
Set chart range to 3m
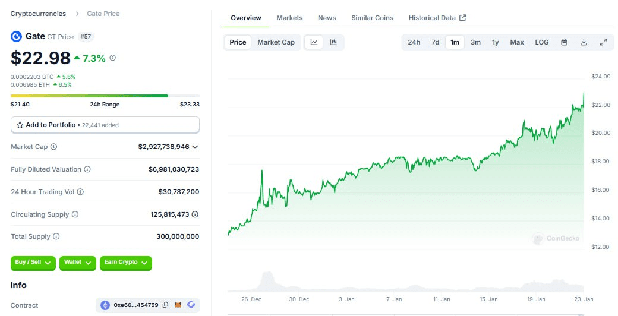click(476, 42)
